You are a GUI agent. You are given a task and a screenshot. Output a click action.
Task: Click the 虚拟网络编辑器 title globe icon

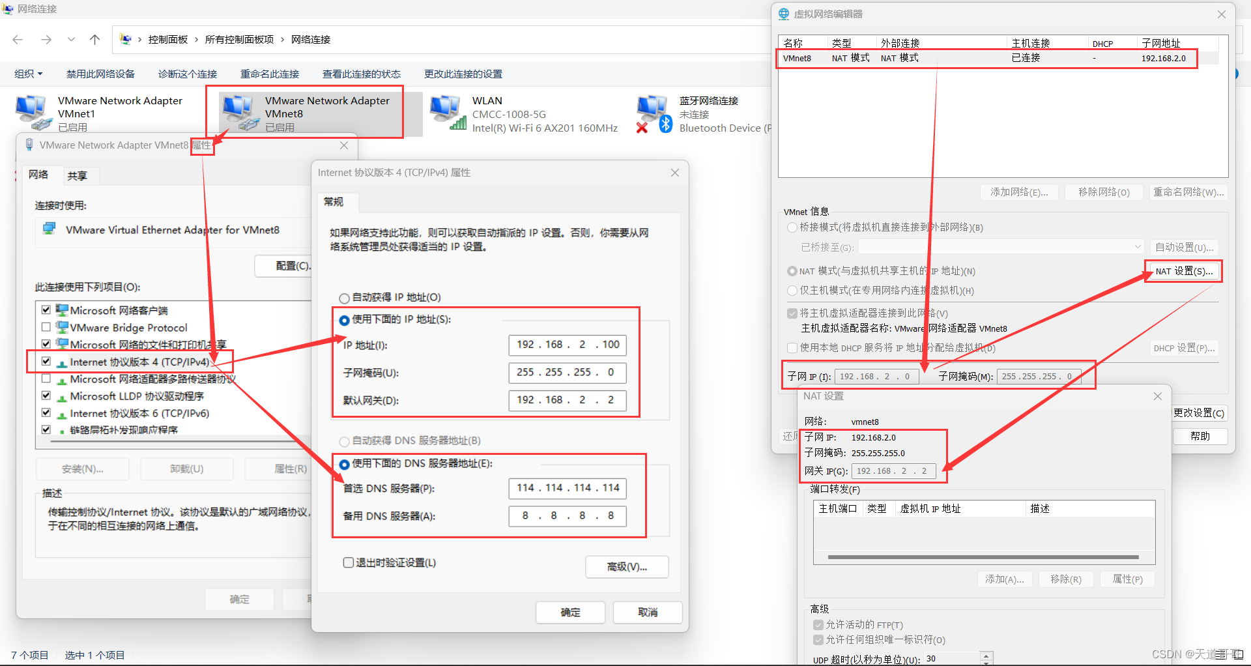784,14
